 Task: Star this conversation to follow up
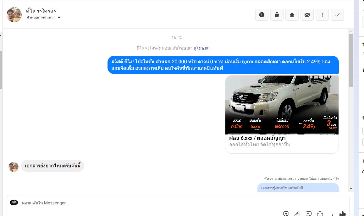(292, 15)
